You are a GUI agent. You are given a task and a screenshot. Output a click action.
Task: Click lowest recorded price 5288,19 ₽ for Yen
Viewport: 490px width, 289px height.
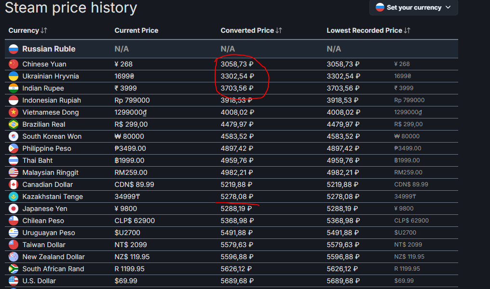click(342, 209)
